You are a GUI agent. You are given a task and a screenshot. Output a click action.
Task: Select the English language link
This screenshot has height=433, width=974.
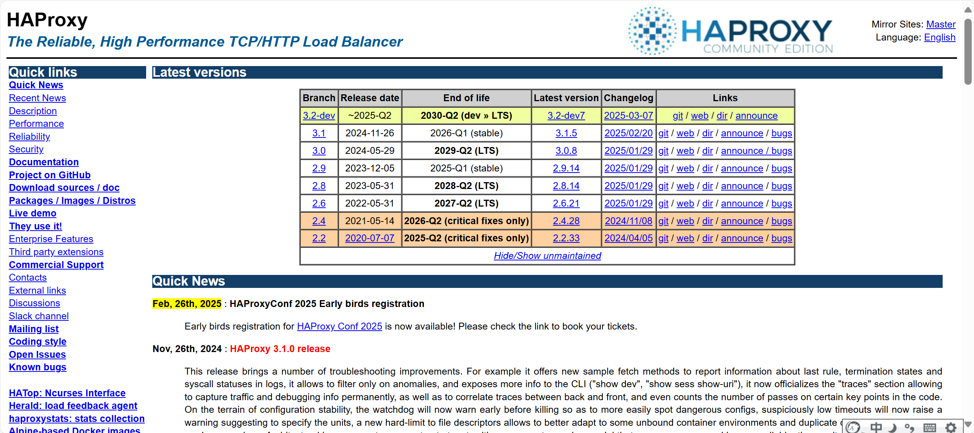pyautogui.click(x=940, y=37)
